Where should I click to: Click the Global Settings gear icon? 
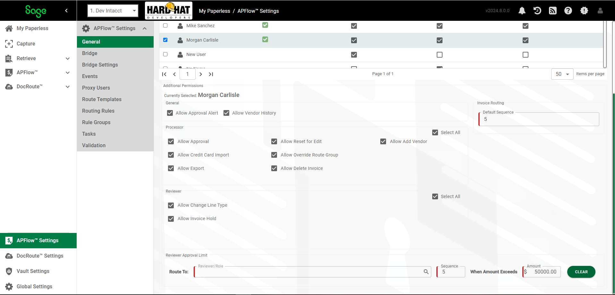[x=9, y=286]
